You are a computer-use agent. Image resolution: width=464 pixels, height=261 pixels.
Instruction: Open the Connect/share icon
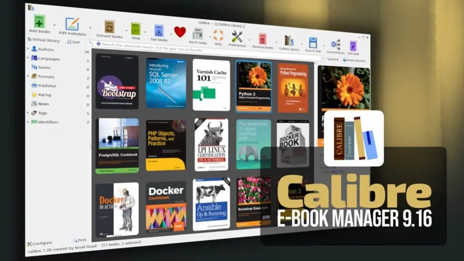pos(335,45)
